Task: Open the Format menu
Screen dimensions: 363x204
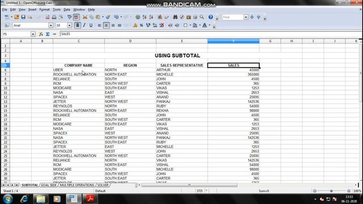Action: pos(44,10)
